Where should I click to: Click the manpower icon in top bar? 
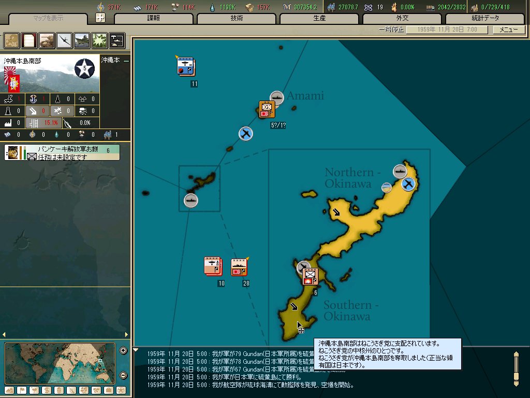click(x=331, y=7)
